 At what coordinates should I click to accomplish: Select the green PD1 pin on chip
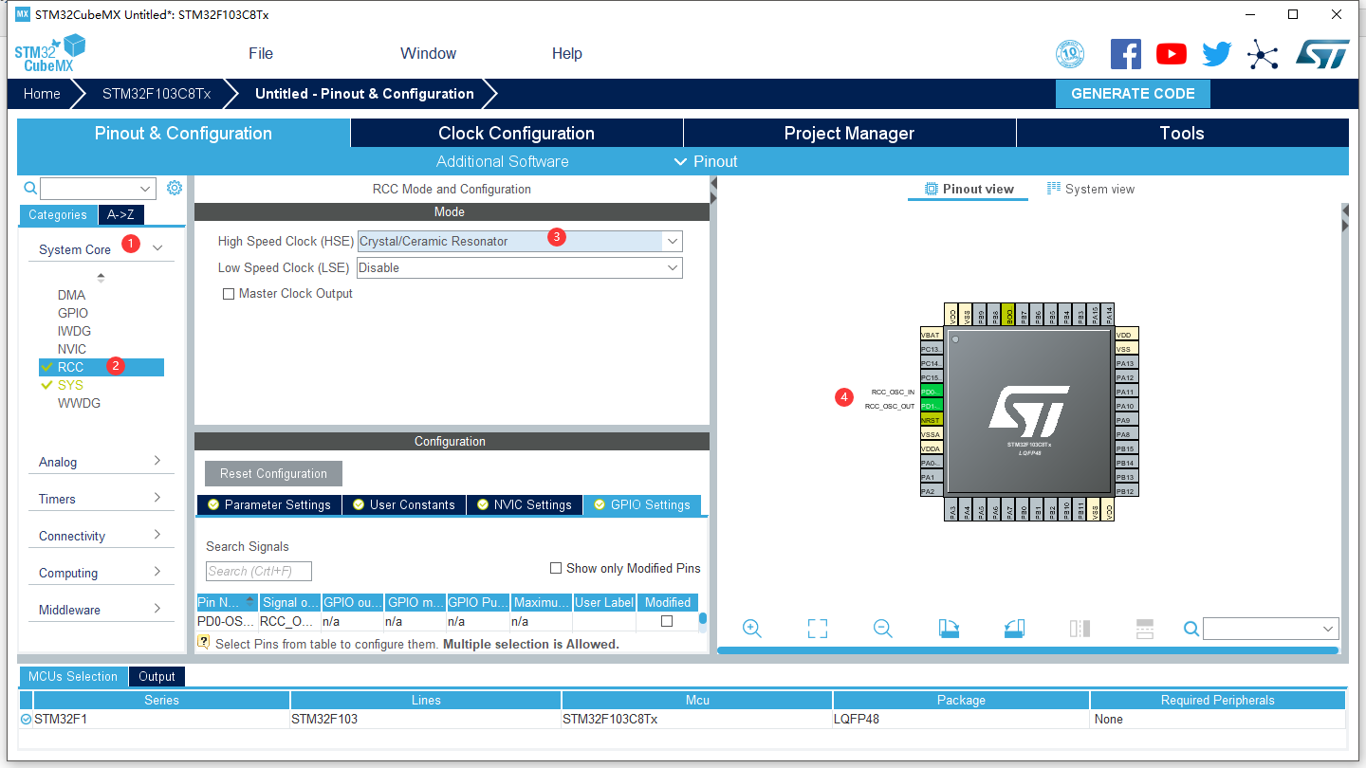(931, 406)
